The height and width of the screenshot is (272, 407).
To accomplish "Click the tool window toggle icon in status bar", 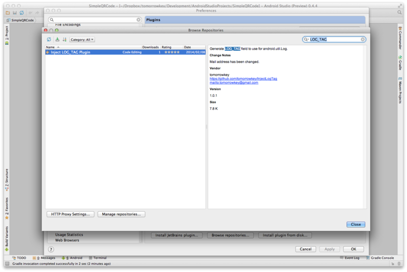I will (x=7, y=264).
